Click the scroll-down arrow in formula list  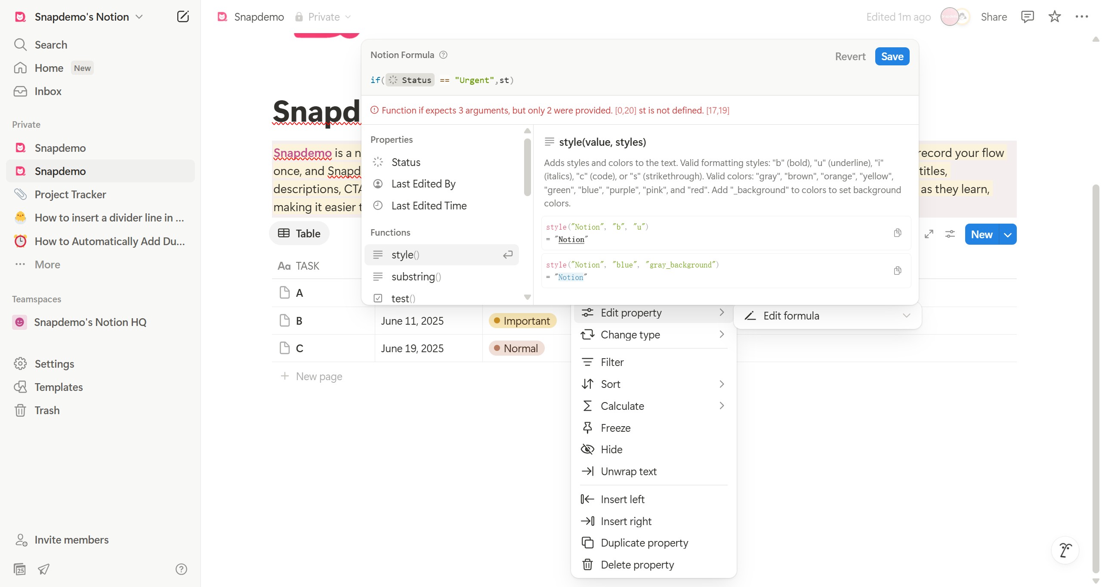(x=527, y=297)
